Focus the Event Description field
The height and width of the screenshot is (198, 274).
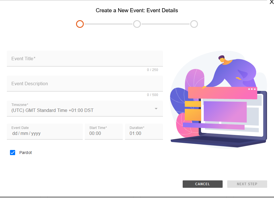tap(85, 84)
